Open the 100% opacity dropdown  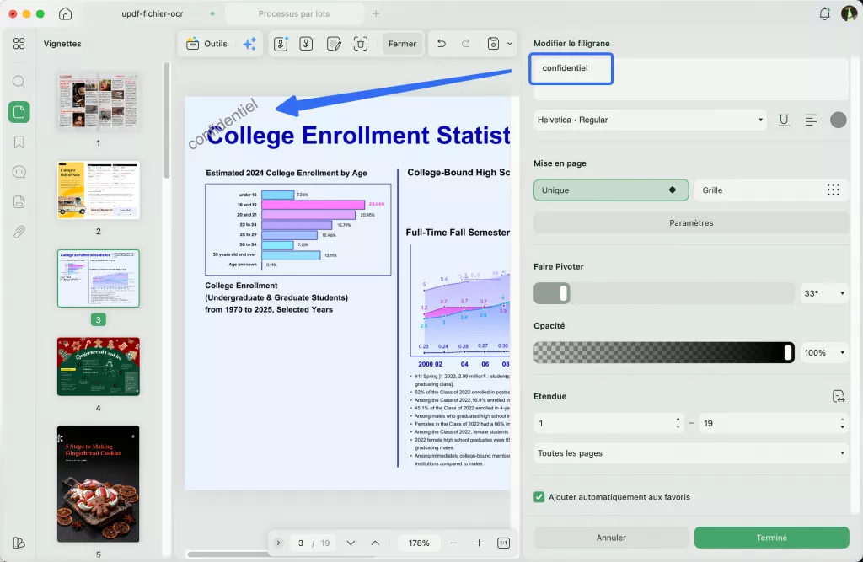[824, 353]
